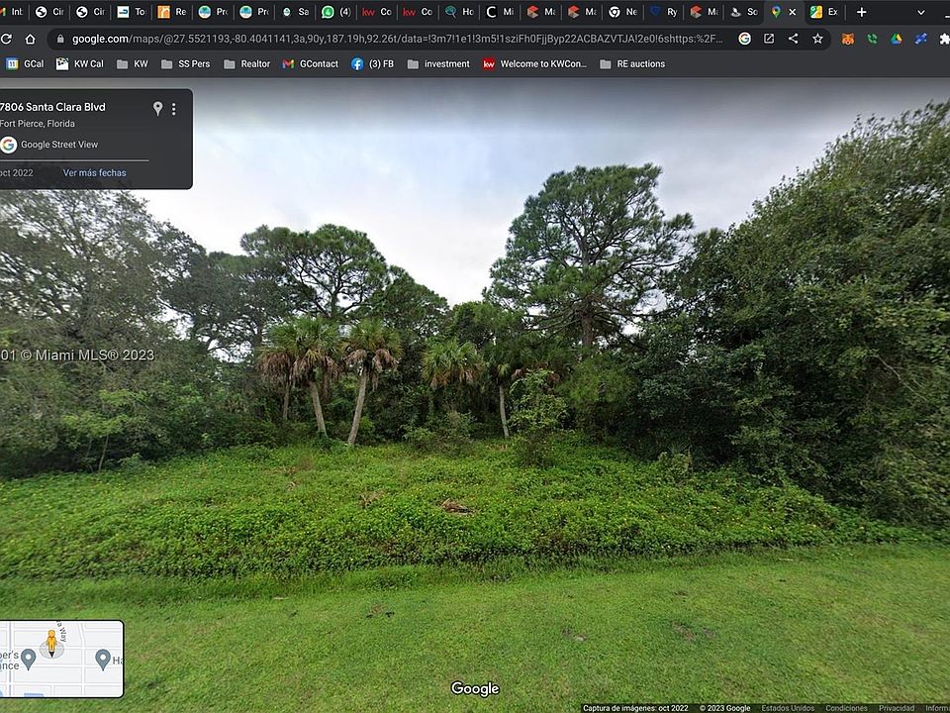Screen dimensions: 950x713
Task: Click the minimap thumbnail
Action: (x=61, y=660)
